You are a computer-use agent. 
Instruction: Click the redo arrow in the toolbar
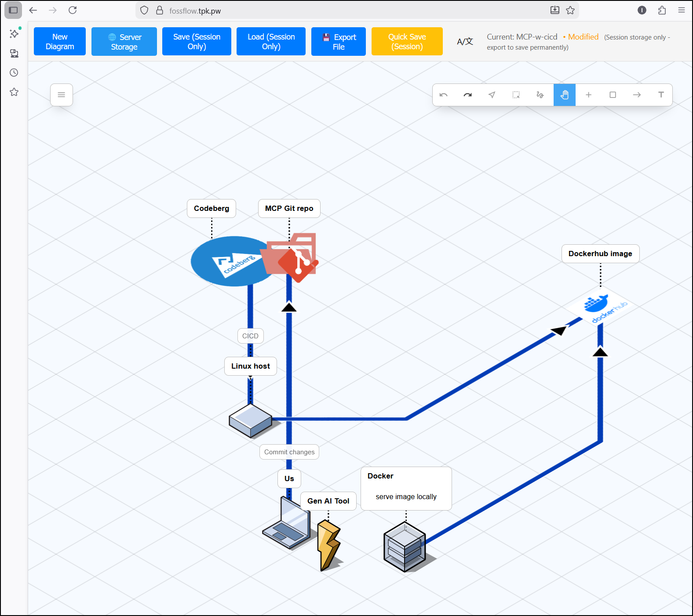(468, 95)
